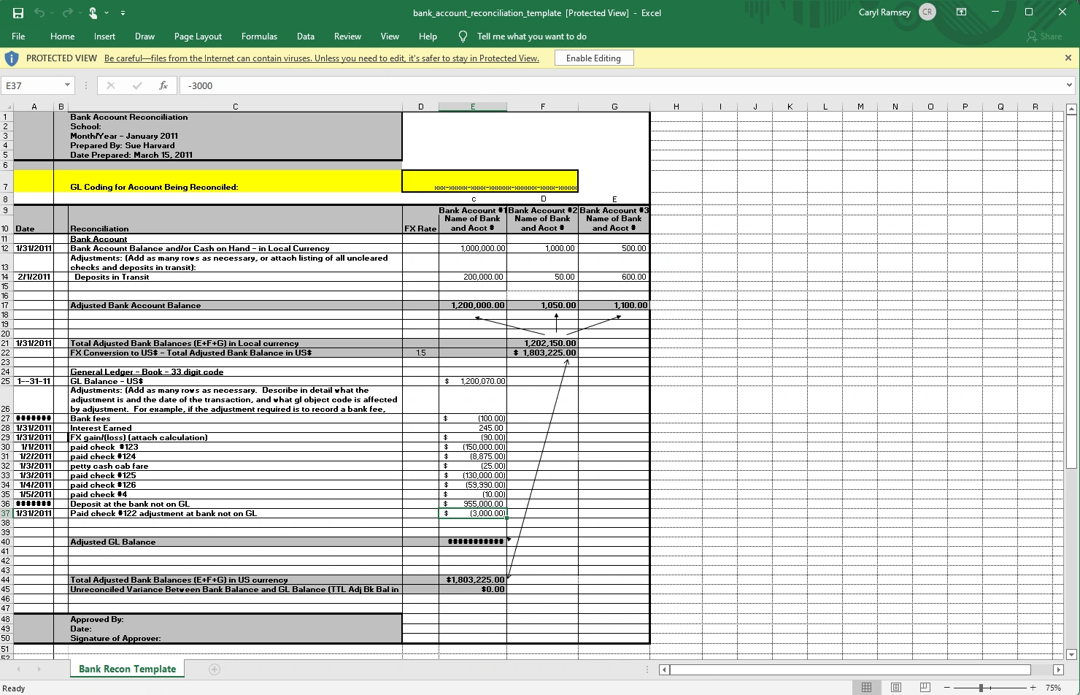Viewport: 1080px width, 695px height.
Task: Open the Draw ribbon tab
Action: [x=144, y=37]
